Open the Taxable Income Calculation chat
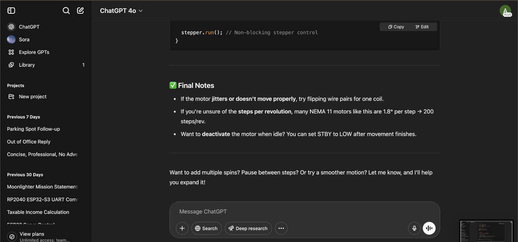 [46, 212]
